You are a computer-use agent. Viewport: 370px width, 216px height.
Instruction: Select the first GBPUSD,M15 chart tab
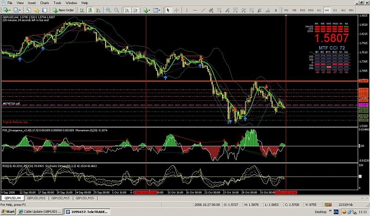pos(36,198)
